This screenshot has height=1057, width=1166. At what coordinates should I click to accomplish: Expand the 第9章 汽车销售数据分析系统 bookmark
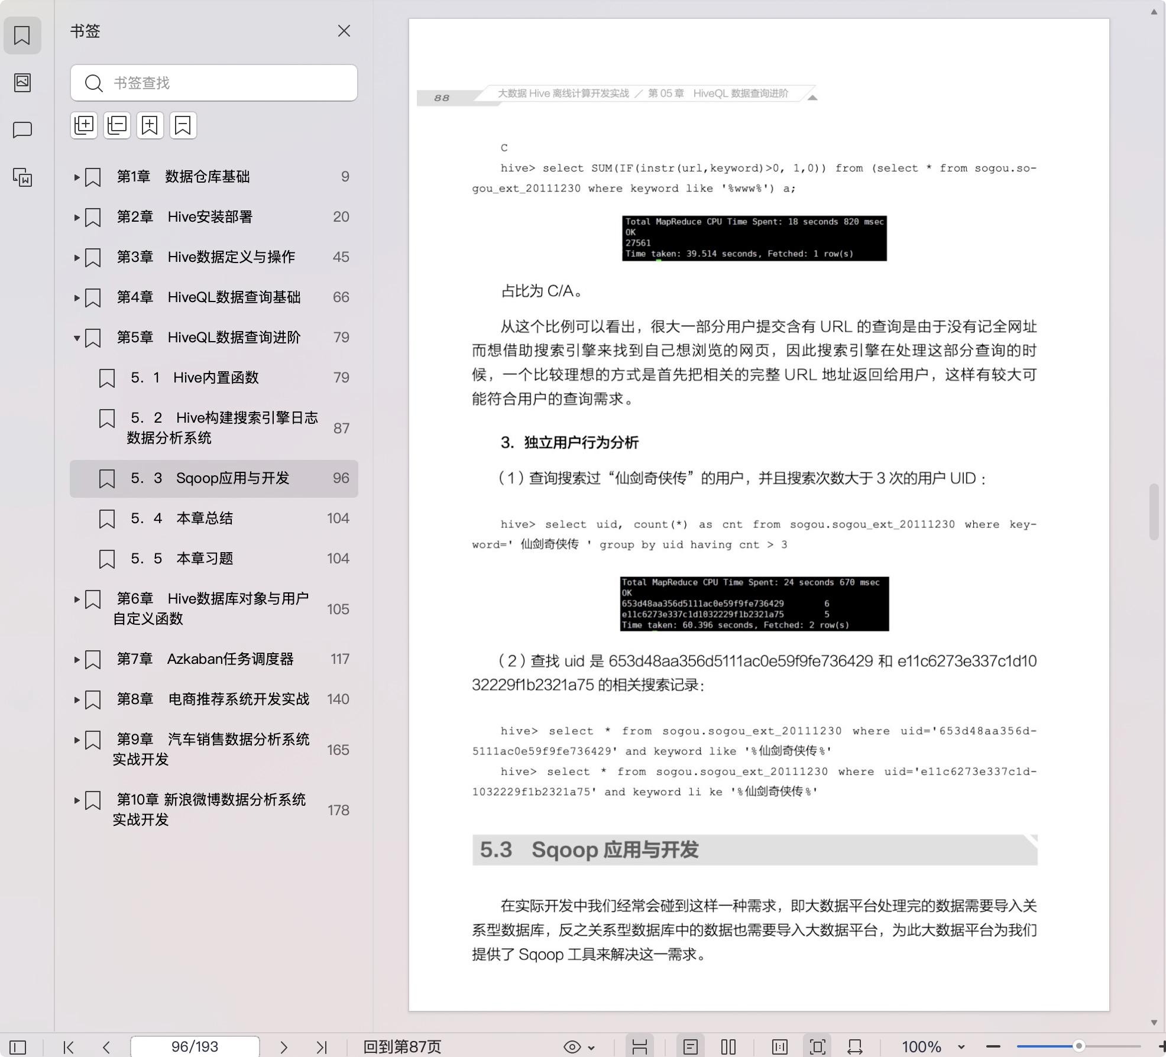pos(76,740)
